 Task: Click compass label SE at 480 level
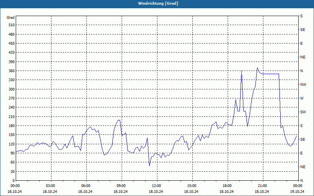[x=303, y=30]
